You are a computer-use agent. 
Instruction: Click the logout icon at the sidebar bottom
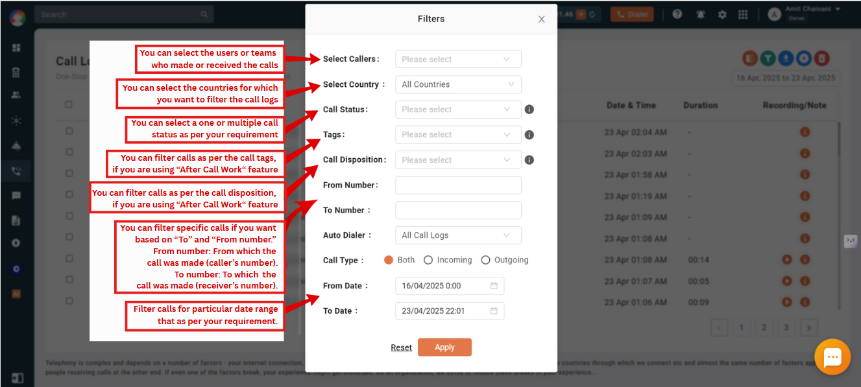[17, 378]
